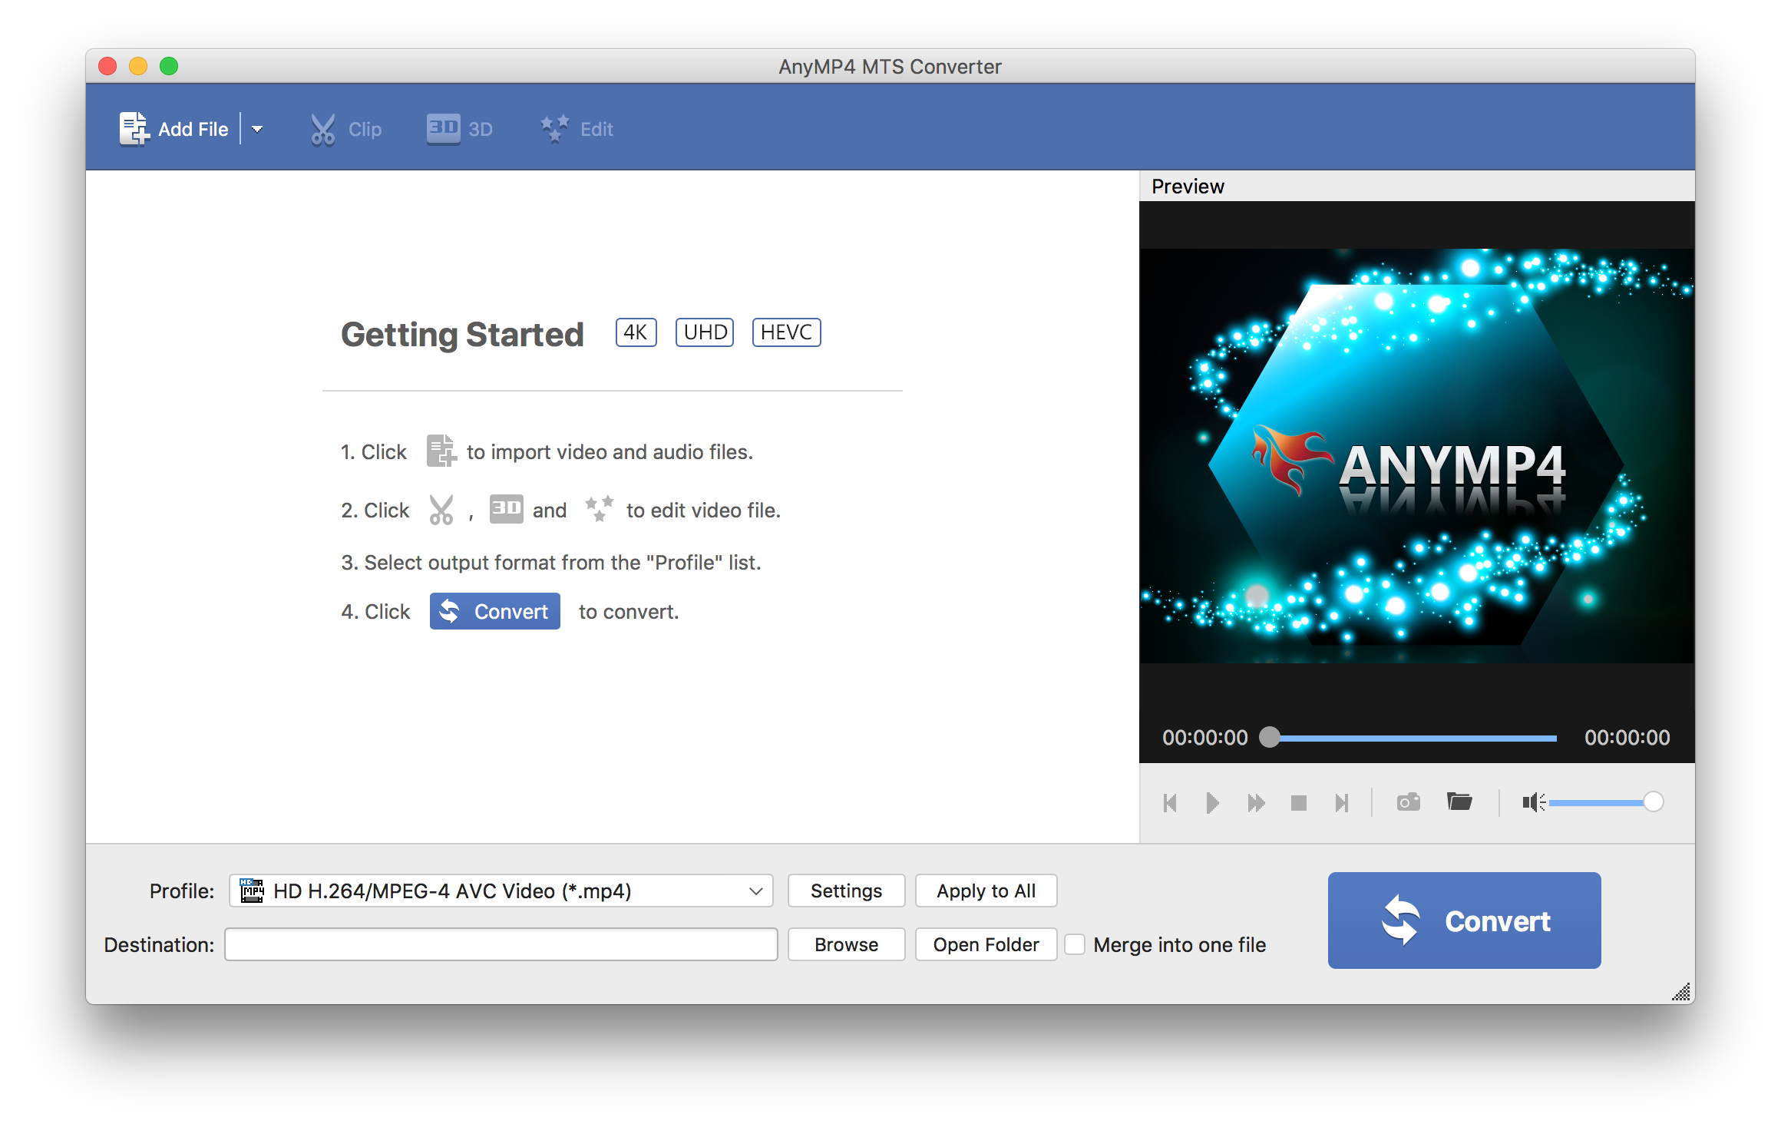The image size is (1781, 1127).
Task: Toggle mute on the volume control
Action: point(1529,802)
